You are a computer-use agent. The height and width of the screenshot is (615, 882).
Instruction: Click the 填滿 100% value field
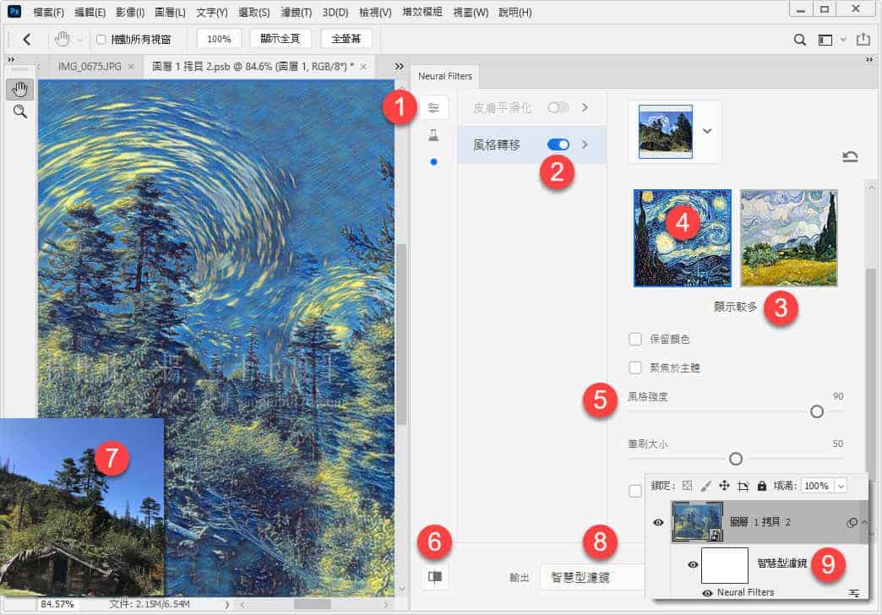(x=816, y=486)
